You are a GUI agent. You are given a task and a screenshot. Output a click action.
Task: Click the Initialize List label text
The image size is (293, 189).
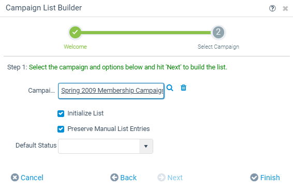85,113
